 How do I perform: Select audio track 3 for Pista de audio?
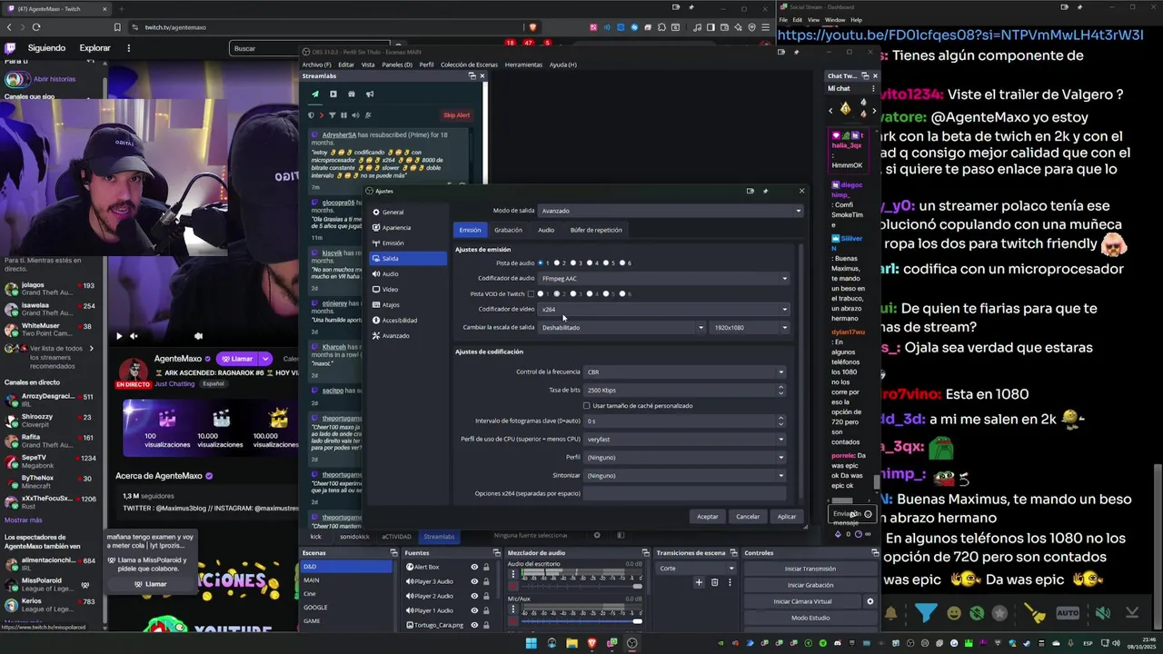[x=572, y=263]
